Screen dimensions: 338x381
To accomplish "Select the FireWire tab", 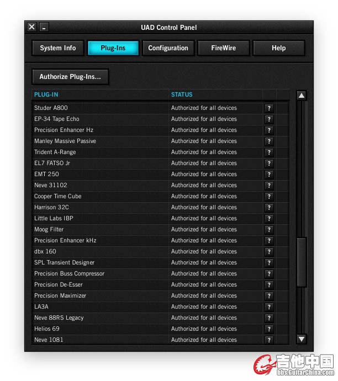I will pos(223,48).
